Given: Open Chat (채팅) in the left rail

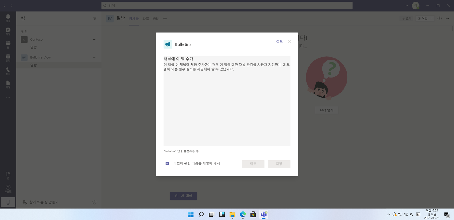Looking at the screenshot, I should click(x=8, y=31).
